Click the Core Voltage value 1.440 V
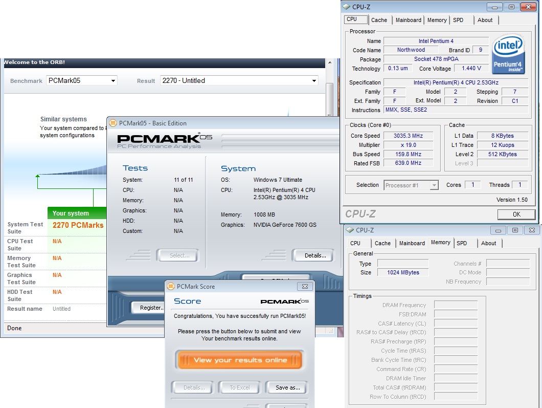Image resolution: width=542 pixels, height=408 pixels. click(x=471, y=69)
